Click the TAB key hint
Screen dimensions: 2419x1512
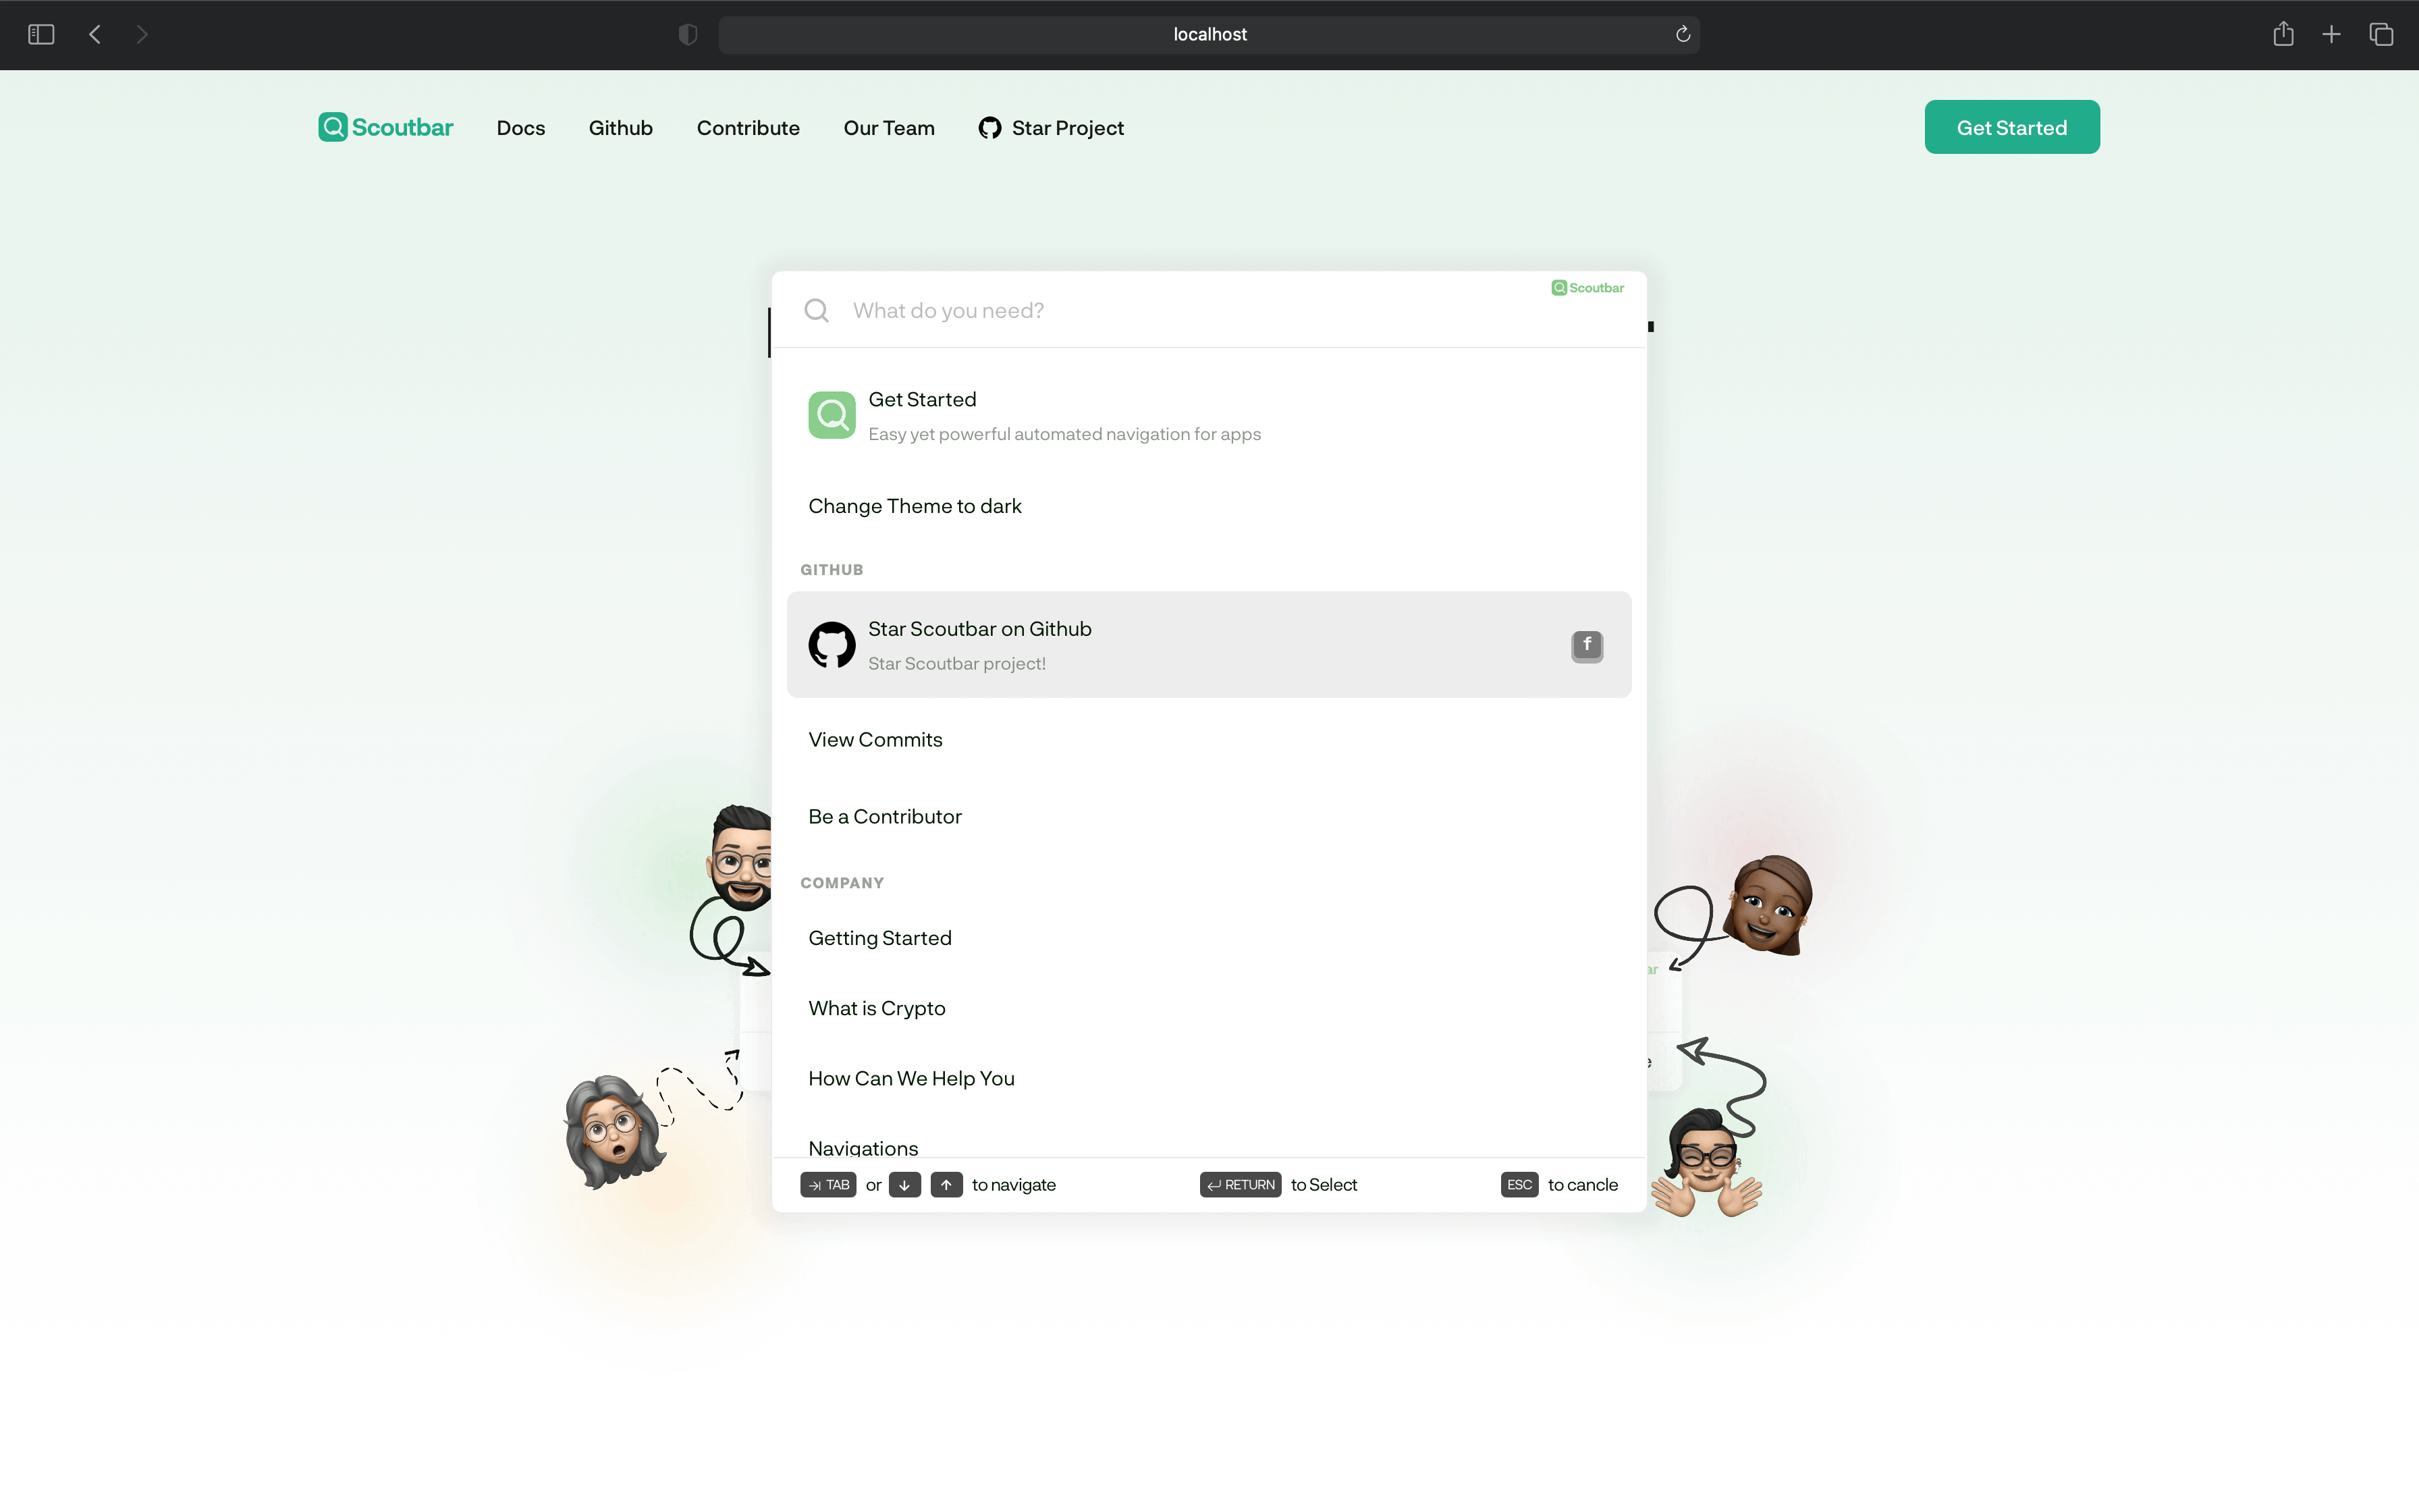tap(827, 1185)
